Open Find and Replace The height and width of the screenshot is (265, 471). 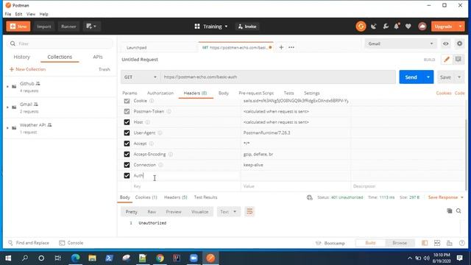(29, 243)
